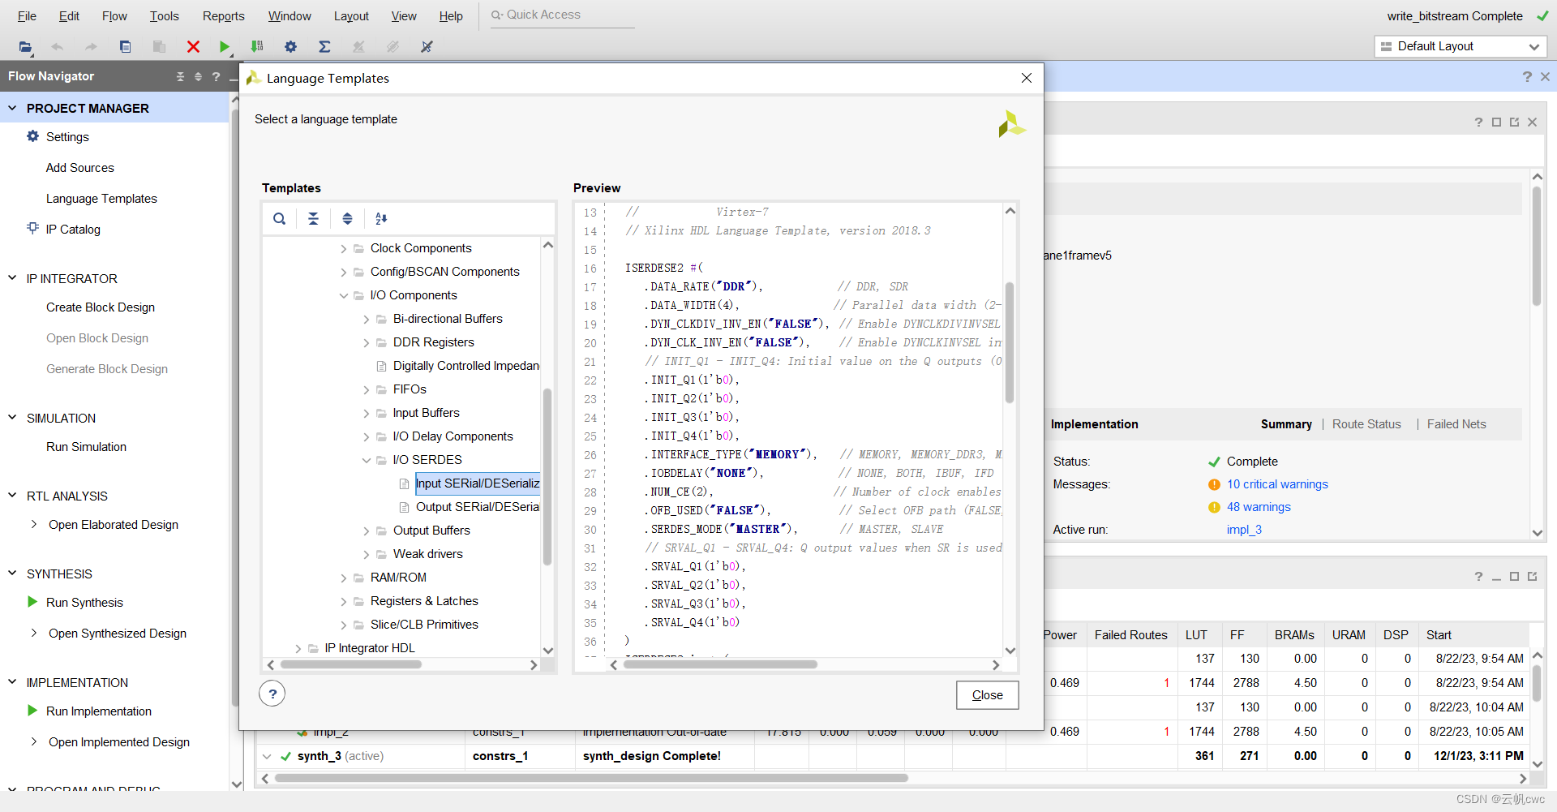Click the Program Device icon in toolbar
1557x812 pixels.
[257, 47]
